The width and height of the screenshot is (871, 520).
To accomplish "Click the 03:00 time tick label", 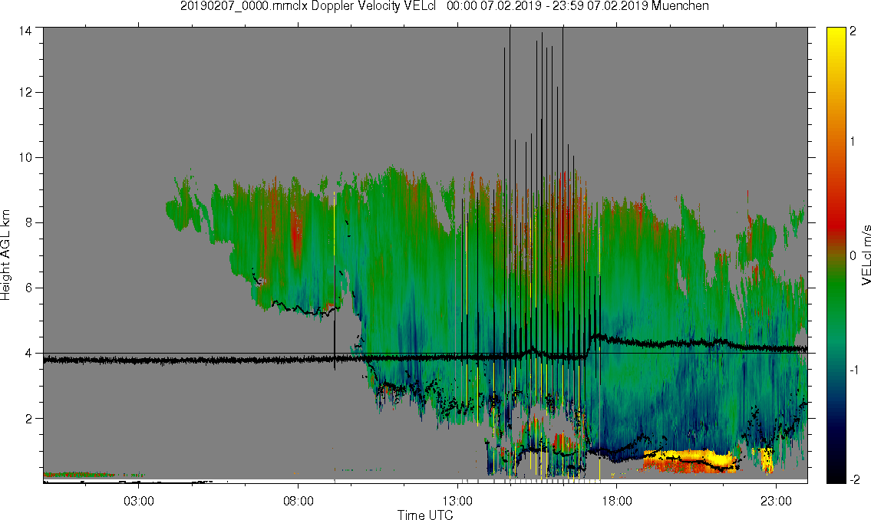I will 138,501.
